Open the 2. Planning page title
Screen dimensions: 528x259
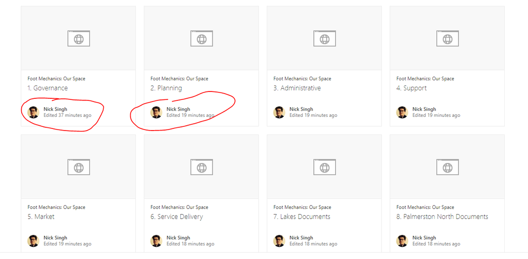click(166, 88)
